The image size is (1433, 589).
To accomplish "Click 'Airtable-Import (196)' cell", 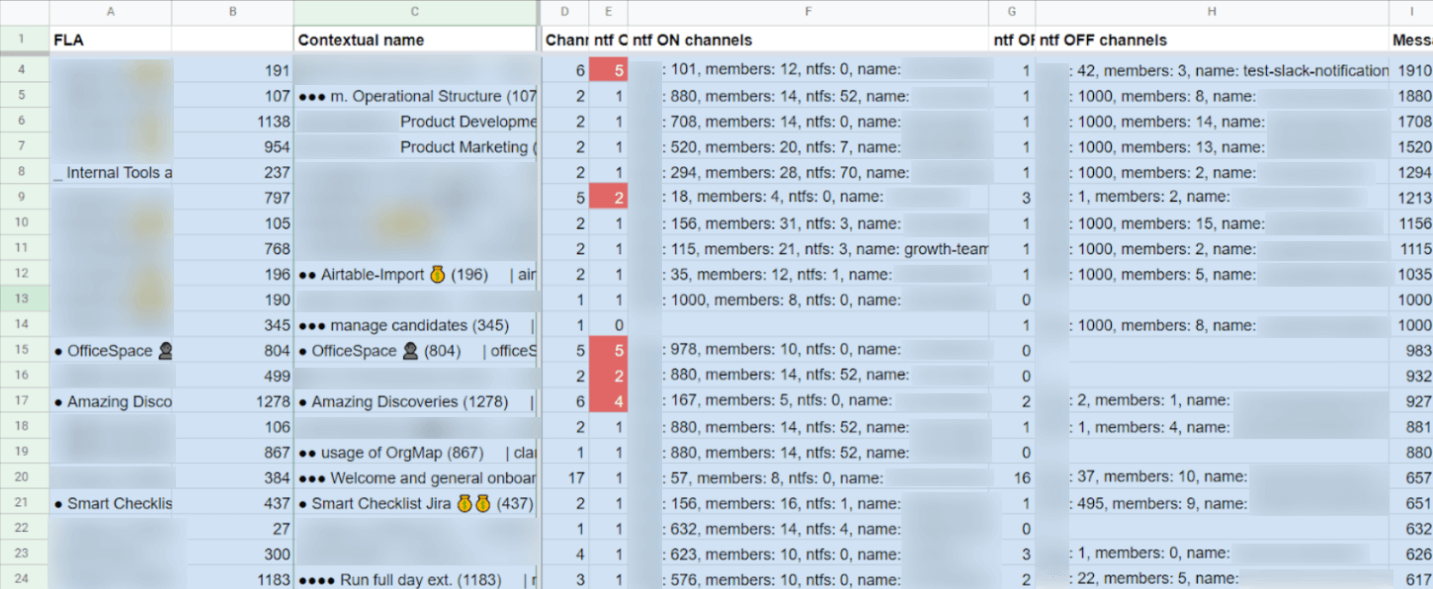I will [x=415, y=275].
